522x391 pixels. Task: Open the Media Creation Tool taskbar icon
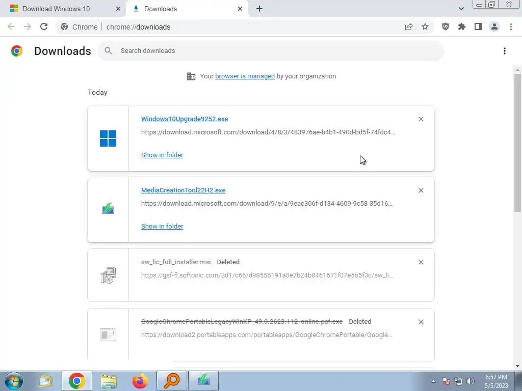(x=203, y=381)
